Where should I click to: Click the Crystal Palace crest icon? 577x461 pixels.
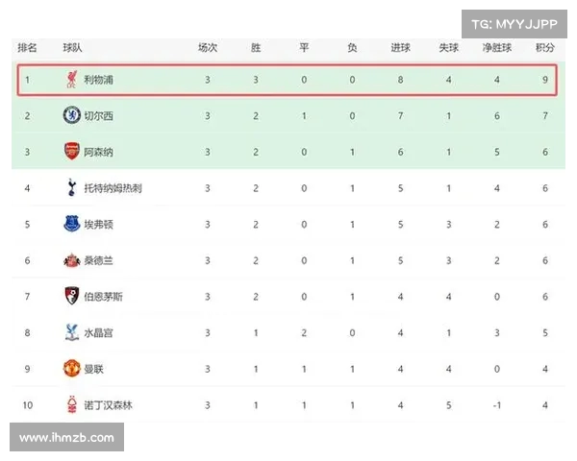pyautogui.click(x=72, y=332)
